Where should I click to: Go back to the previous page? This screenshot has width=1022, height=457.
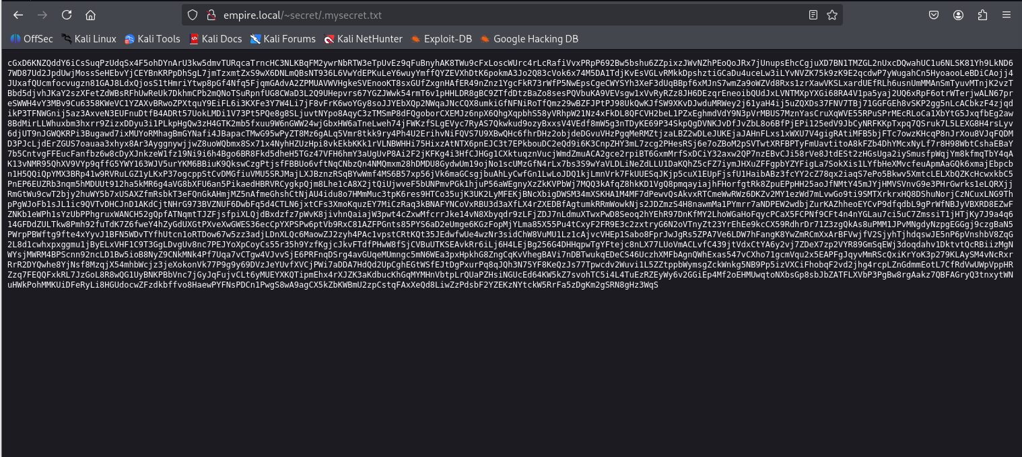pos(18,15)
